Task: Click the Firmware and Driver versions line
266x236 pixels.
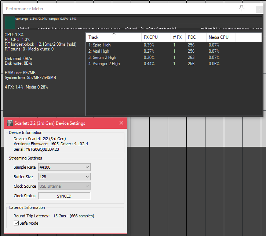Action: tap(51, 144)
